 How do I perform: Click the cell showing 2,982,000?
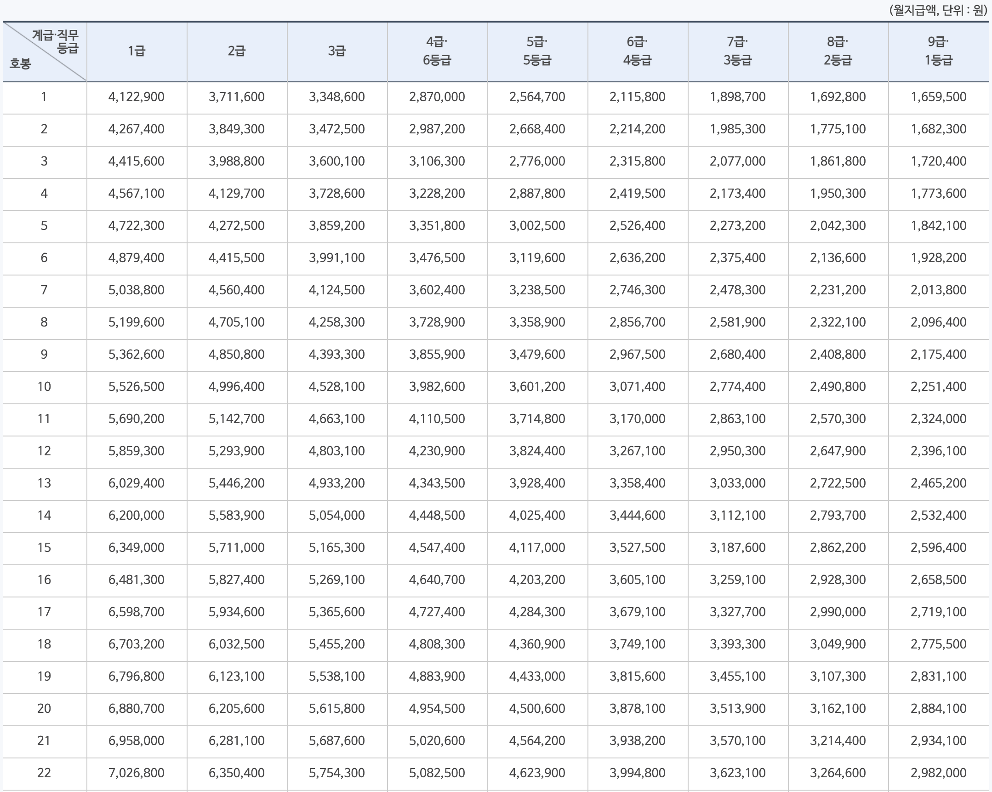[938, 773]
